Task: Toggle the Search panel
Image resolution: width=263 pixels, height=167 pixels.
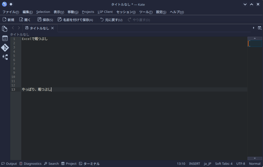Action: coord(51,164)
